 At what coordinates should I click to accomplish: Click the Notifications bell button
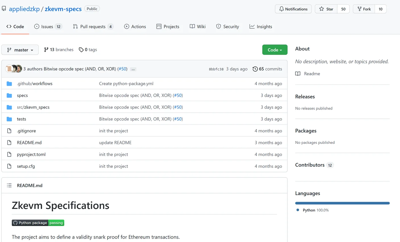[293, 9]
